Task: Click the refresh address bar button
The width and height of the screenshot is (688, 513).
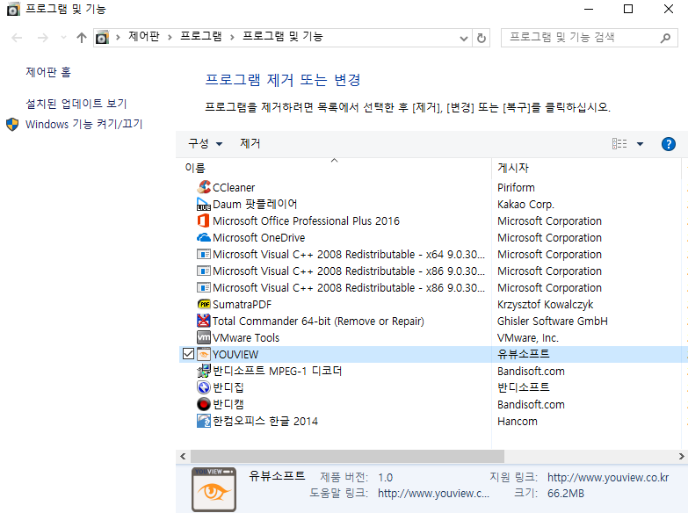Action: [482, 38]
